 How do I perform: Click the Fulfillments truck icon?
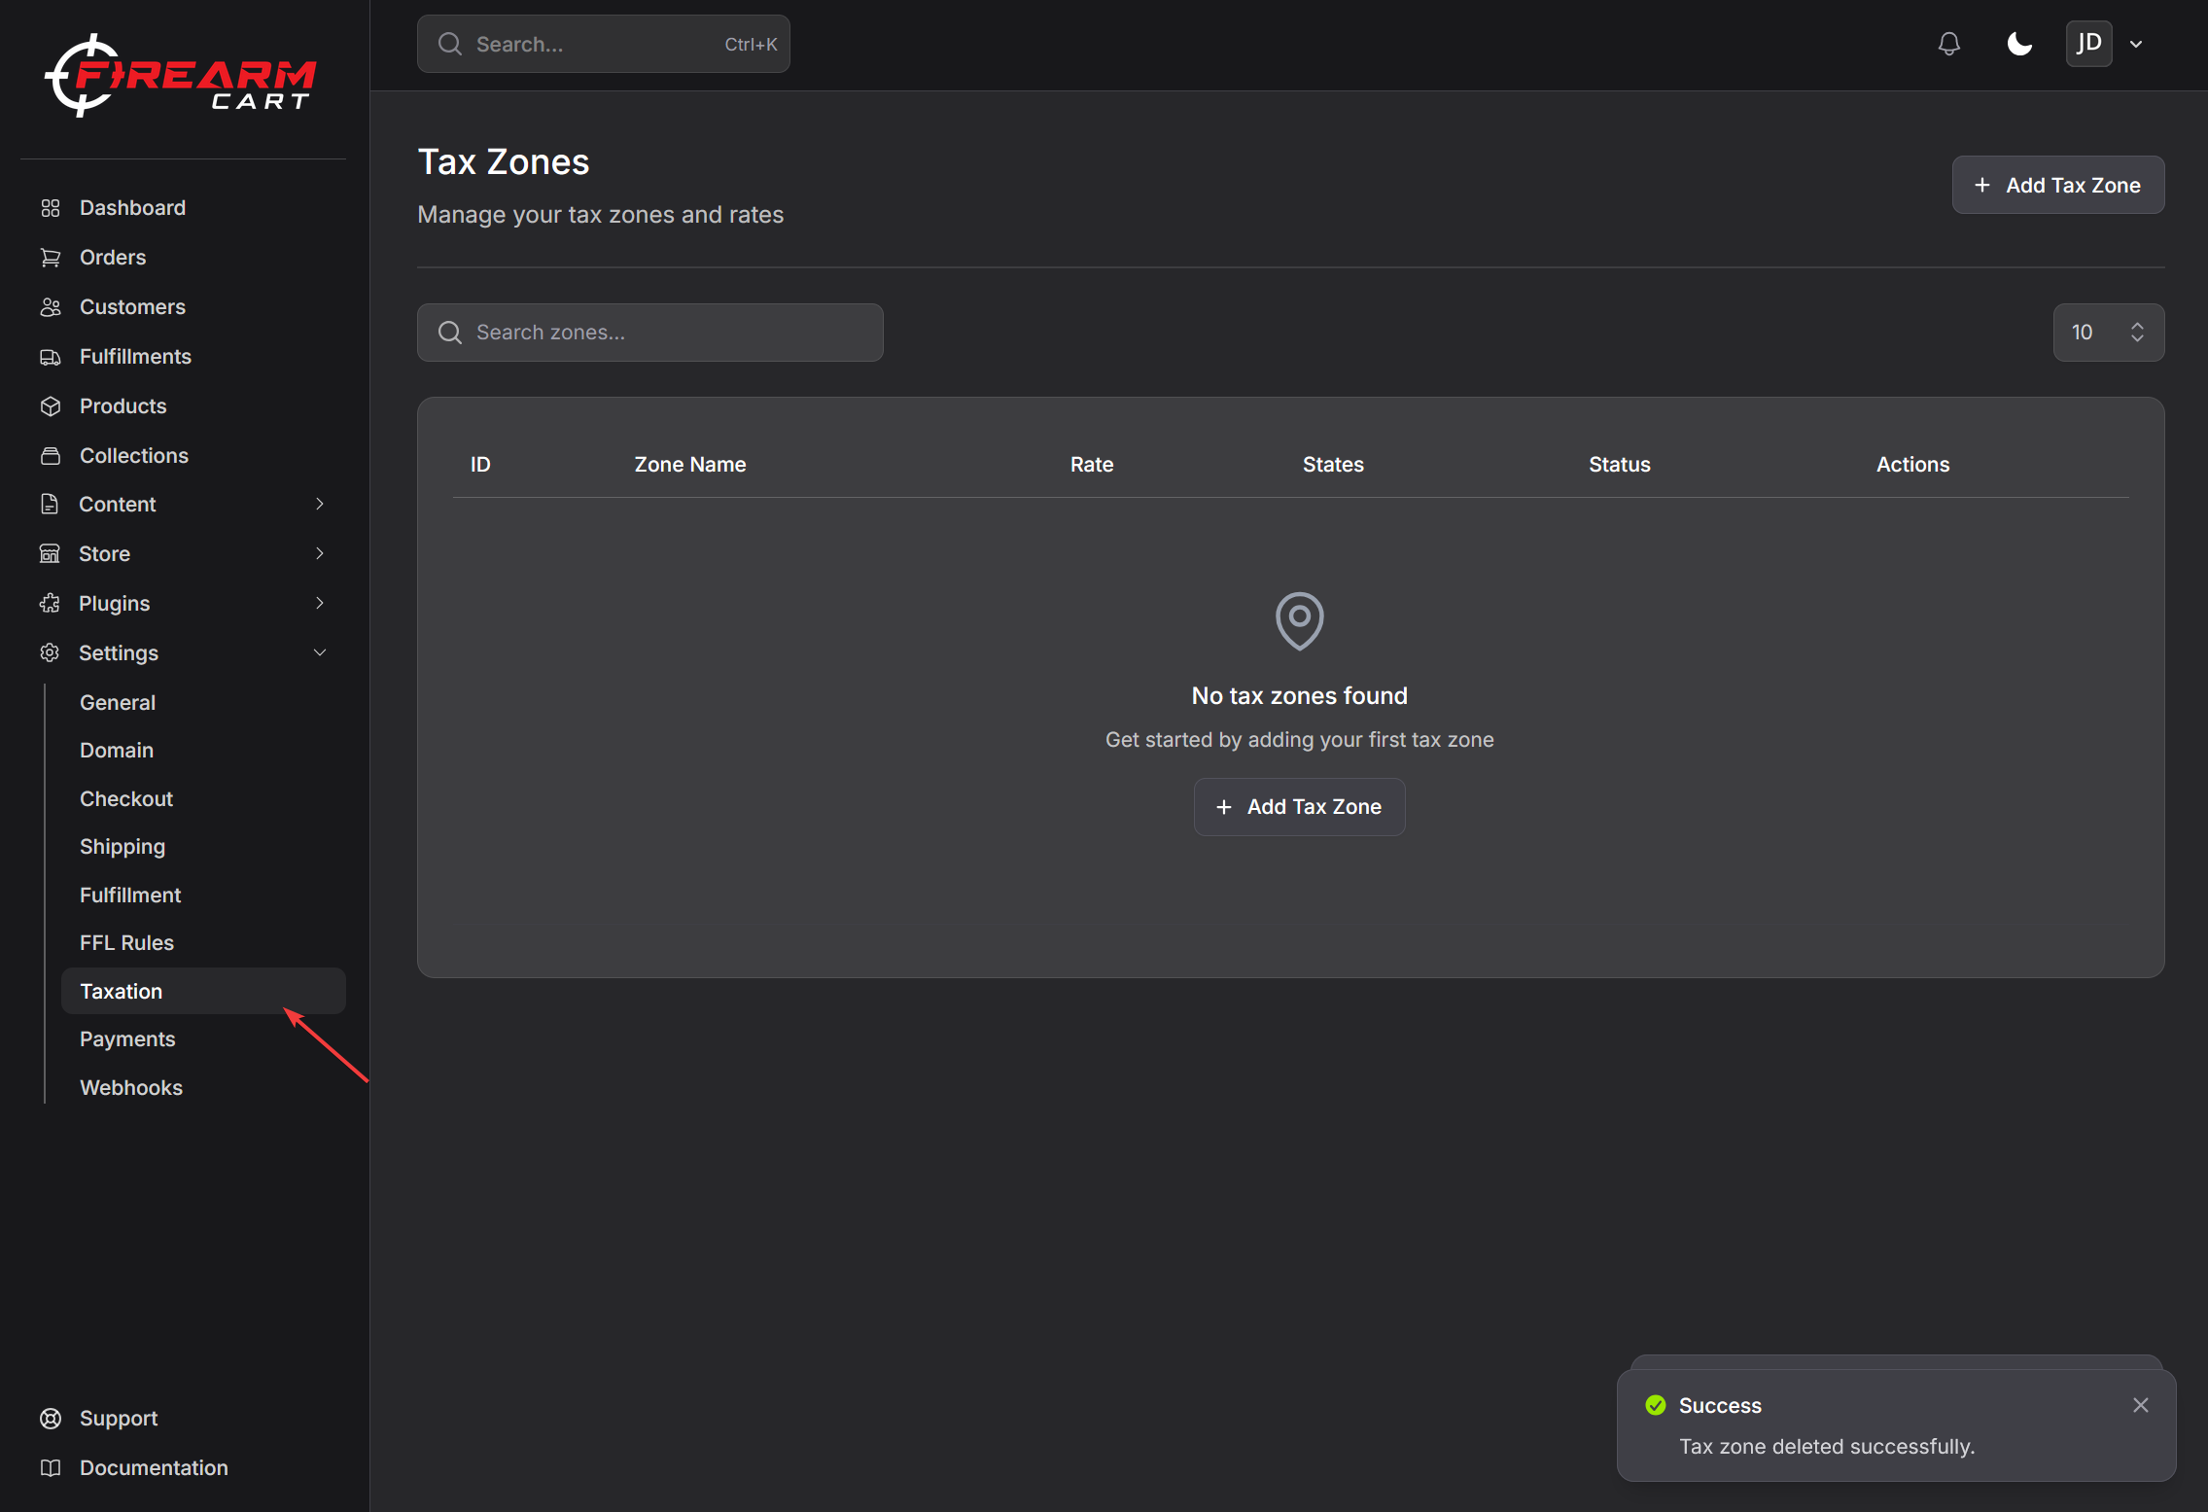tap(51, 357)
